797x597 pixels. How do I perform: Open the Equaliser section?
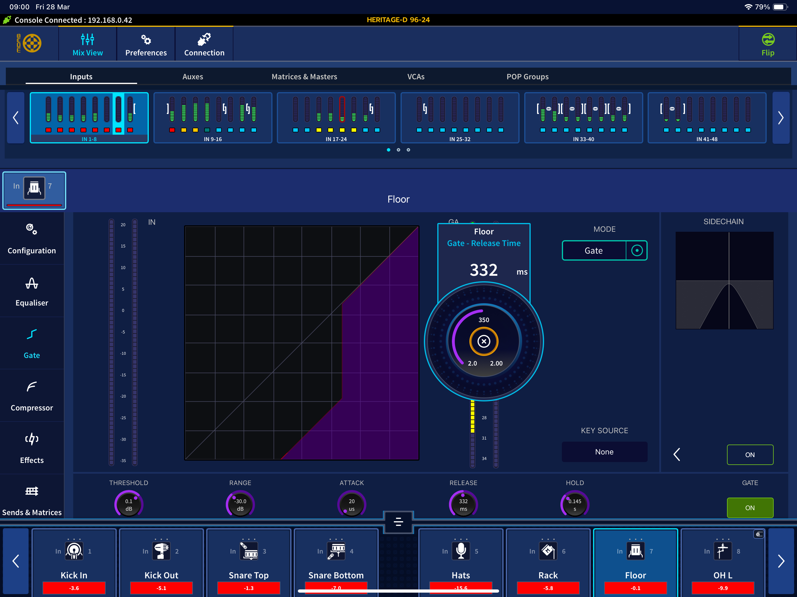click(32, 291)
